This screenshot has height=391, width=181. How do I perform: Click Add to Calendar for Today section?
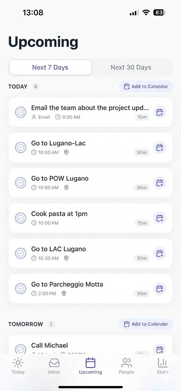tap(146, 86)
